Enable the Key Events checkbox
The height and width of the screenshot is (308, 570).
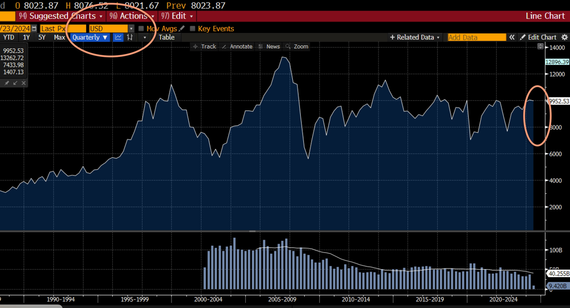(192, 28)
